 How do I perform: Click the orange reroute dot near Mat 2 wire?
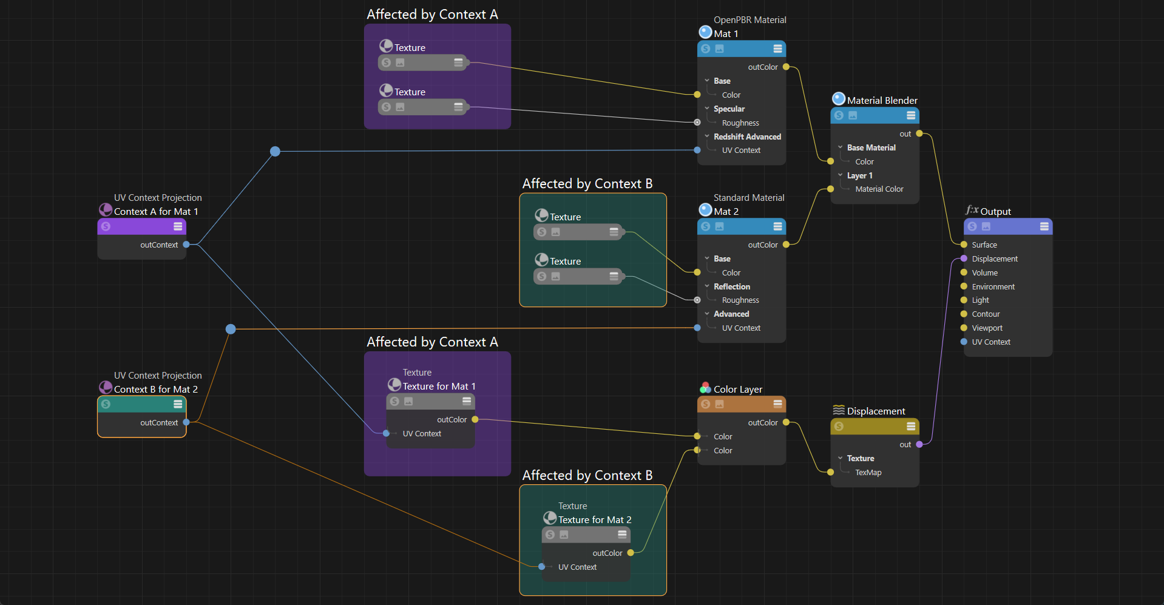click(x=231, y=329)
